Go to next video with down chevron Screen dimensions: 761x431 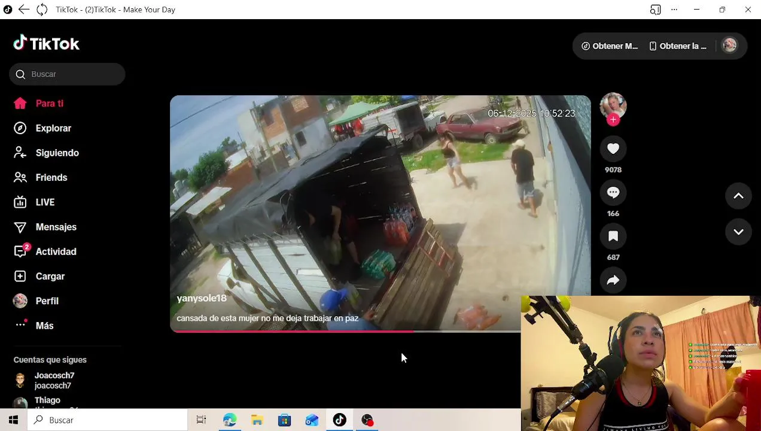[x=738, y=232]
